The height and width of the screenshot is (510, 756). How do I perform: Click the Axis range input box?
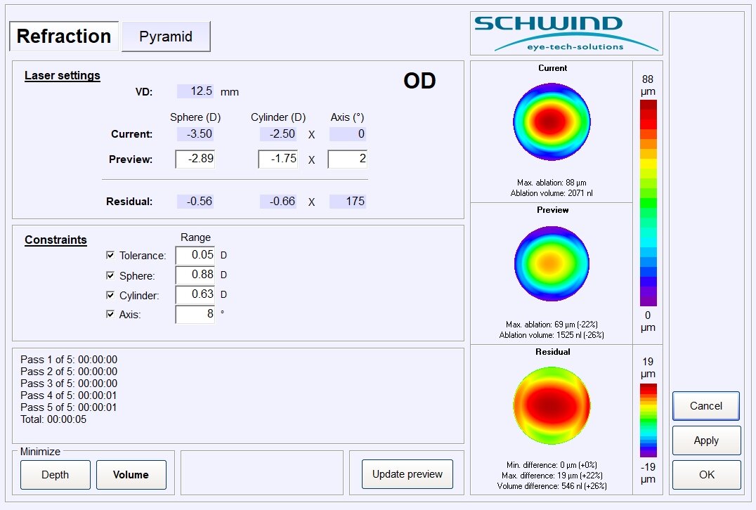pyautogui.click(x=195, y=315)
